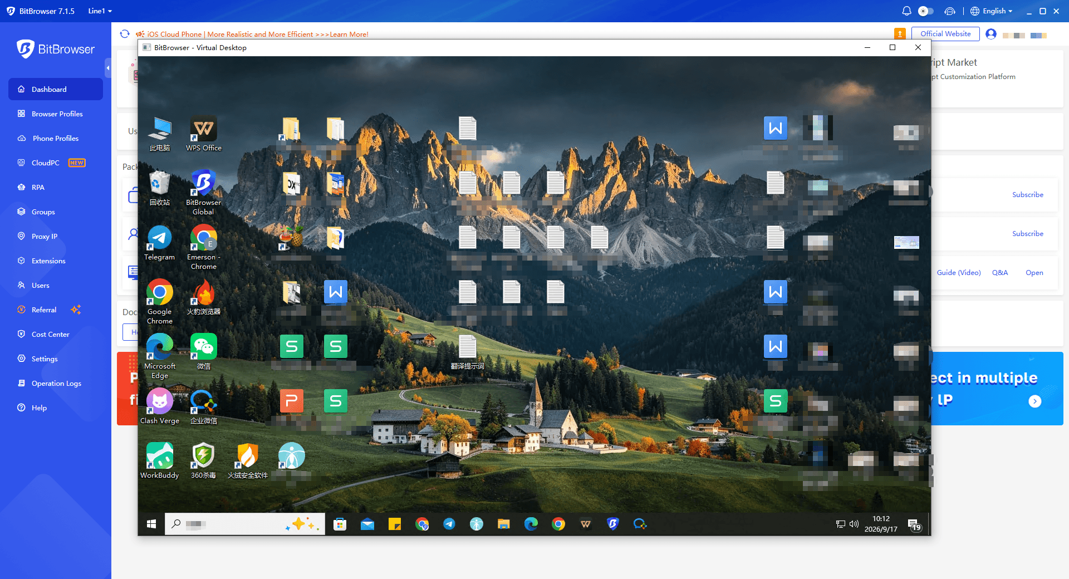Open CloudPC in the sidebar
The width and height of the screenshot is (1069, 579).
(56, 163)
